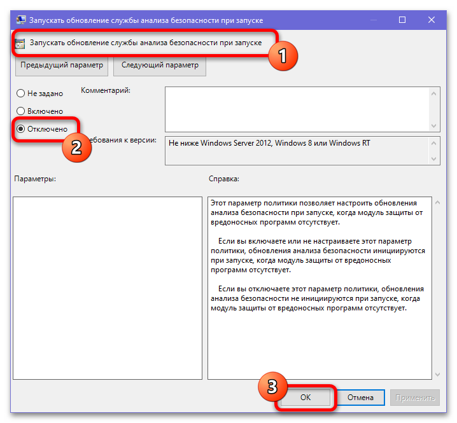Click the version requirements scroll-down arrow
457x423 pixels.
coord(433,159)
